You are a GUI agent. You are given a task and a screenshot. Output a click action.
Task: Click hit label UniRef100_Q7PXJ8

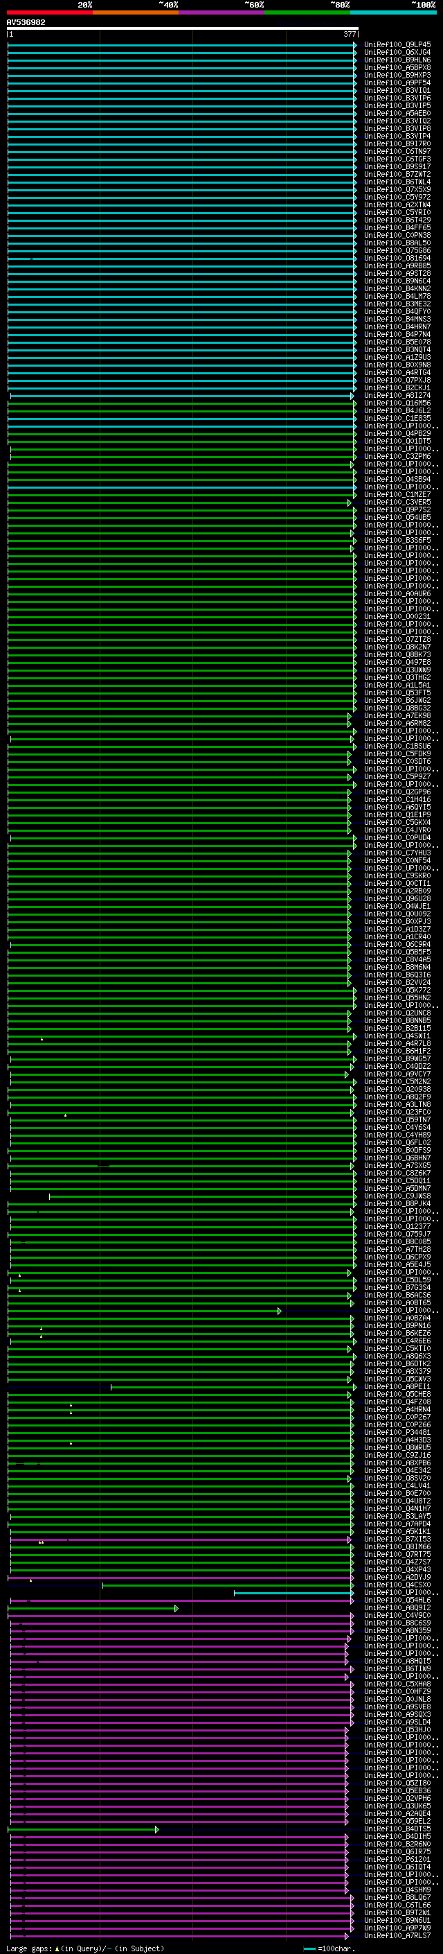397,380
